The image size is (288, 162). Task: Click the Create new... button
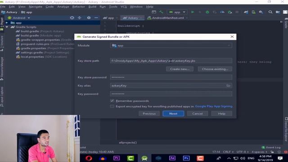click(x=180, y=69)
